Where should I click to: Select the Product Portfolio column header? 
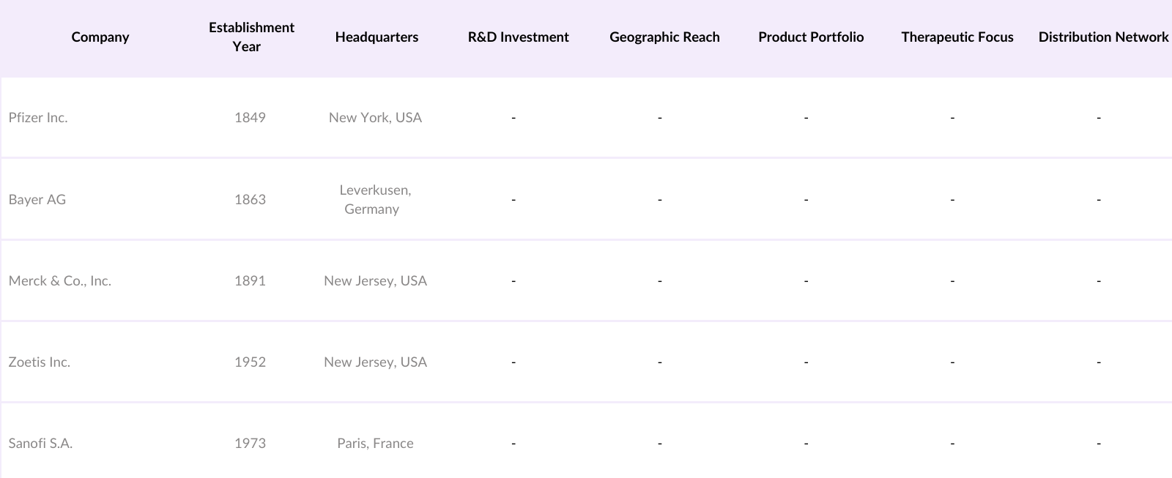[x=811, y=37]
